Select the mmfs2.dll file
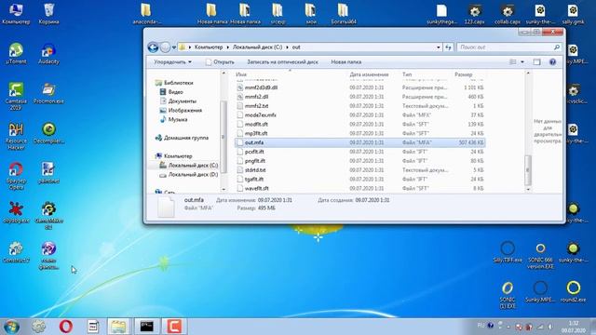Screen dimensions: 596x335 [x=256, y=97]
